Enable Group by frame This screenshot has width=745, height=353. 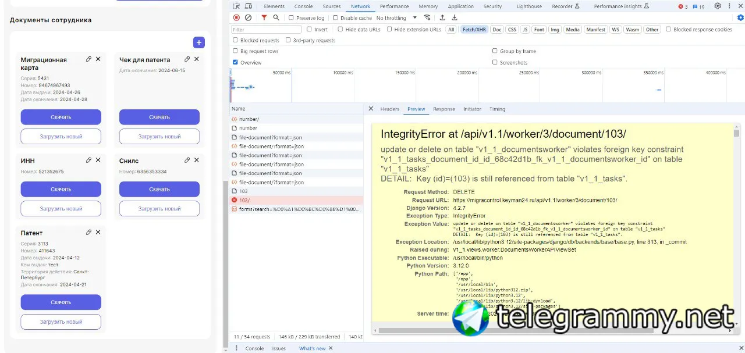coord(495,51)
